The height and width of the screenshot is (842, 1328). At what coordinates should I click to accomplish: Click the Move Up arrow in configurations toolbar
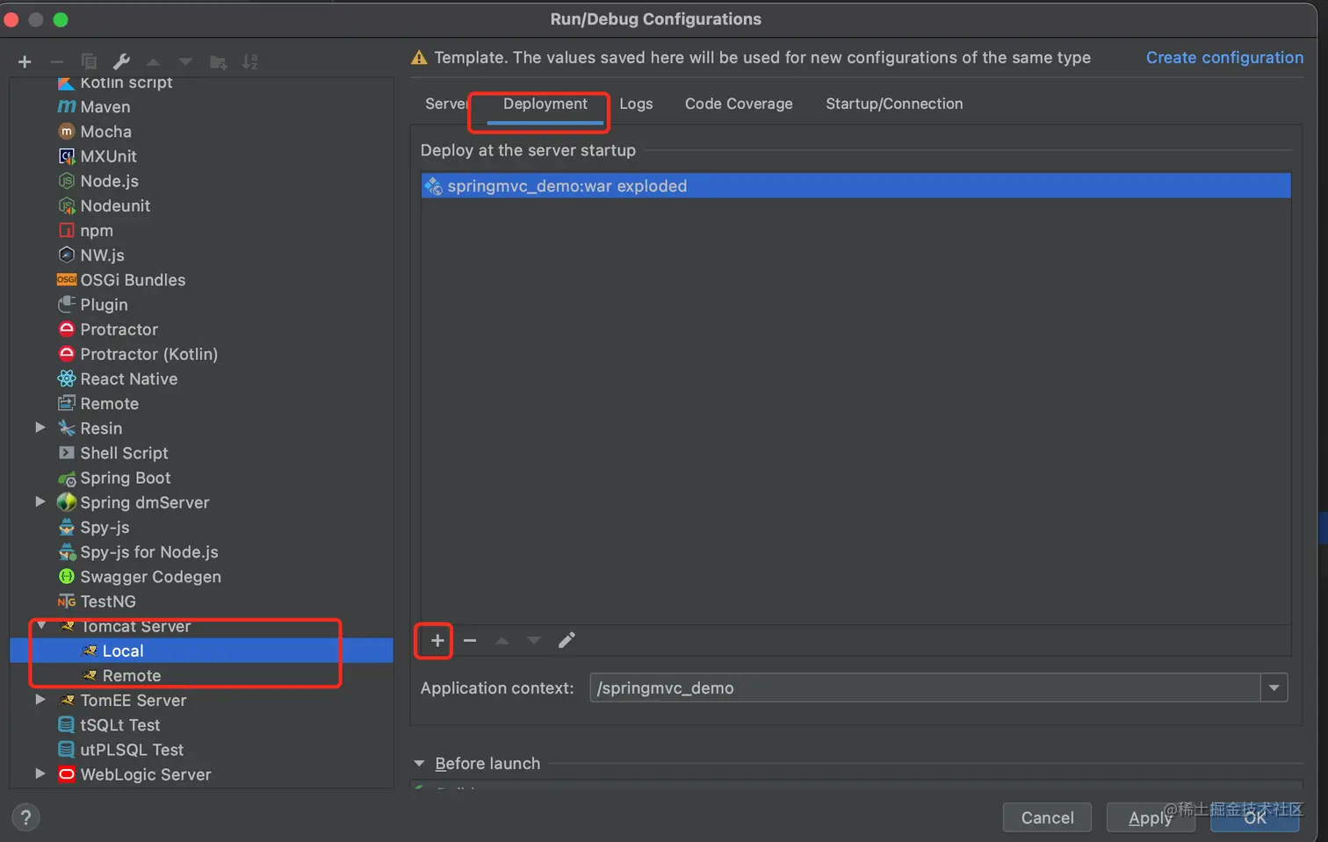(153, 61)
